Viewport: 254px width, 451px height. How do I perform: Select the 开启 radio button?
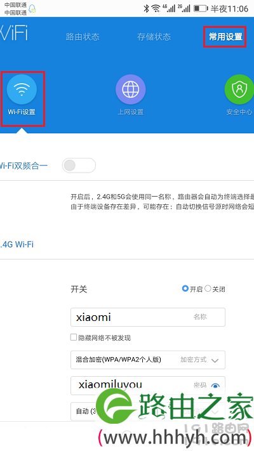pyautogui.click(x=185, y=289)
